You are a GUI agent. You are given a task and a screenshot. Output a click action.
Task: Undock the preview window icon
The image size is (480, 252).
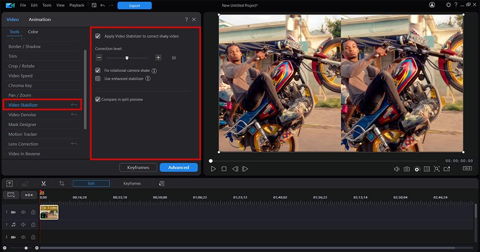point(447,169)
